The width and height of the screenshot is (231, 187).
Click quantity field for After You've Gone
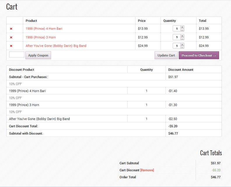[177, 46]
